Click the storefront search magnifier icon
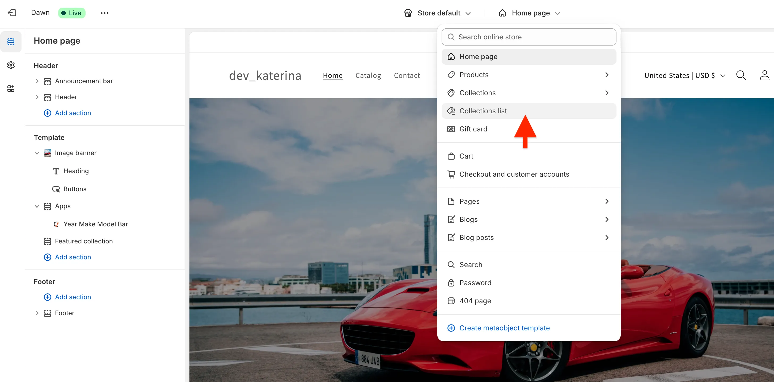The width and height of the screenshot is (774, 382). click(x=741, y=76)
